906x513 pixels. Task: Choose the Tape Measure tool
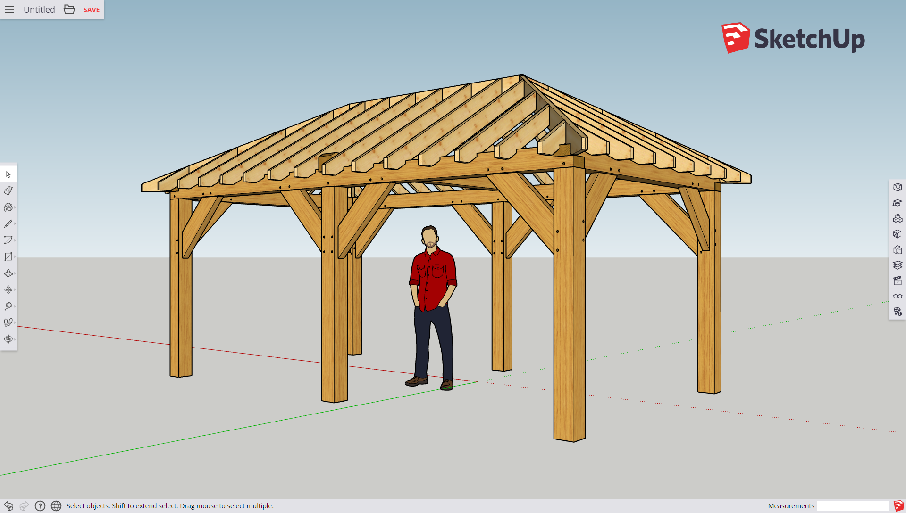(8, 306)
